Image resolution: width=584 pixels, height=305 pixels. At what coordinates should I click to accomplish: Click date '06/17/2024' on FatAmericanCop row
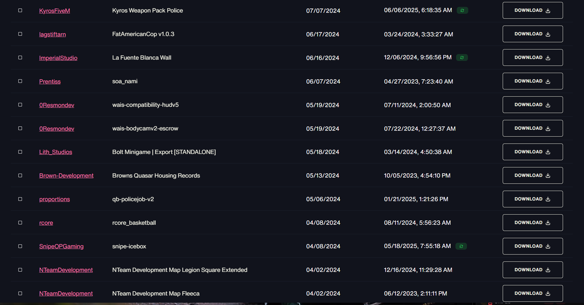[x=323, y=34]
